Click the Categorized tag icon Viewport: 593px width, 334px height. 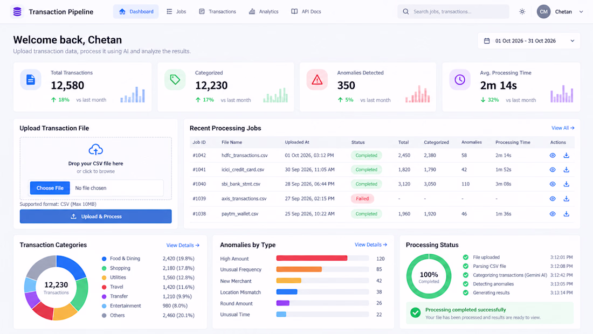pos(175,80)
